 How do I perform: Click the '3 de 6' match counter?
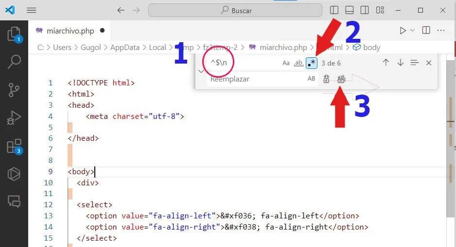[x=331, y=63]
